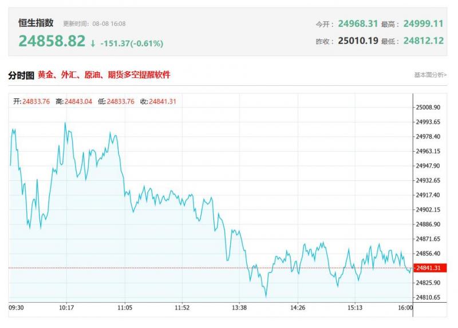
Task: Click time axis label 11:05
Action: click(x=125, y=308)
